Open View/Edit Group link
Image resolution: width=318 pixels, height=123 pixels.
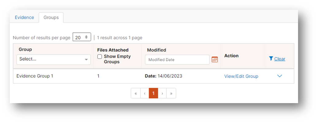(241, 76)
